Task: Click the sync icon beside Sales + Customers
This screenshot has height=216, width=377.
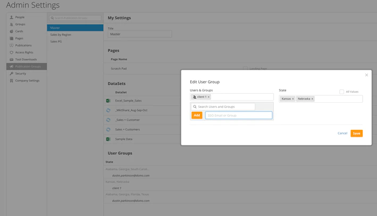Action: click(x=108, y=129)
